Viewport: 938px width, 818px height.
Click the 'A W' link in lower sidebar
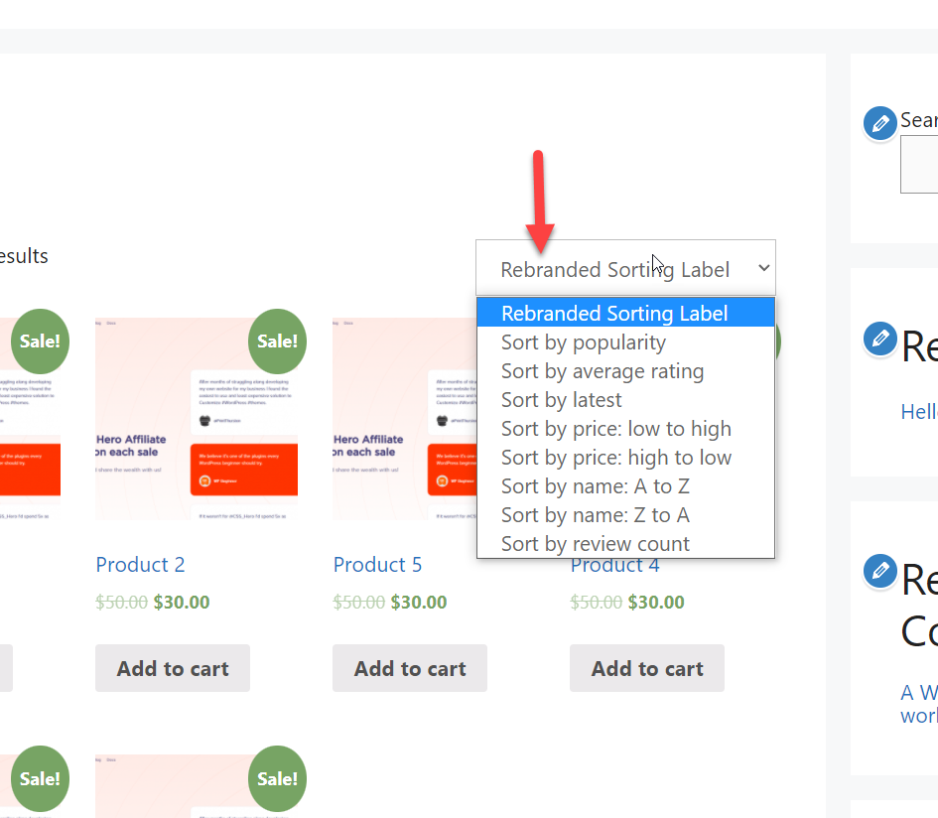pos(919,704)
